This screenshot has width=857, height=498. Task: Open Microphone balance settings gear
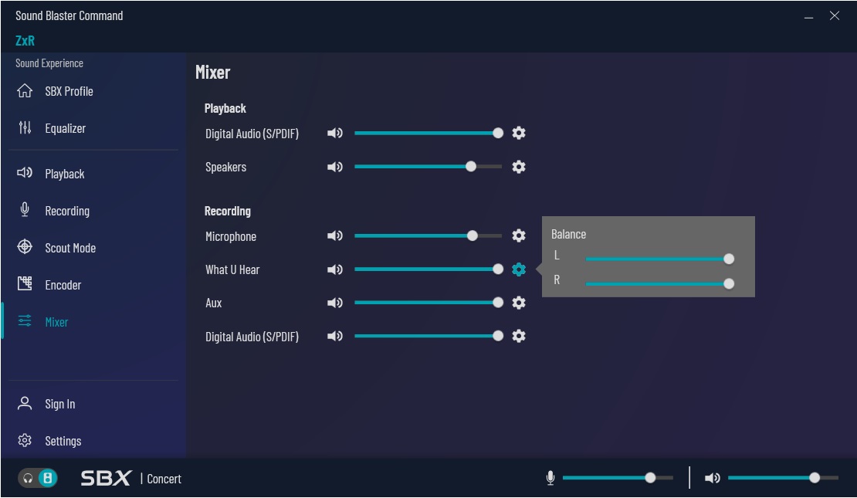[519, 235]
